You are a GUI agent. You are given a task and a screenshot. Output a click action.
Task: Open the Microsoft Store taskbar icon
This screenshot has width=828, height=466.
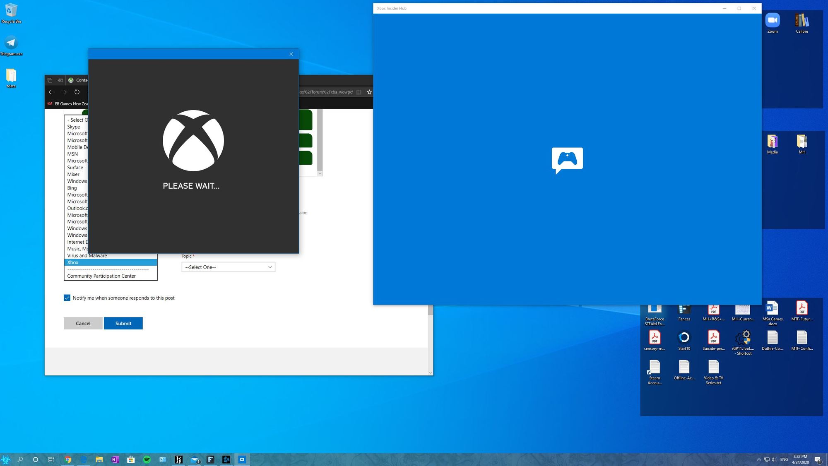pyautogui.click(x=131, y=459)
